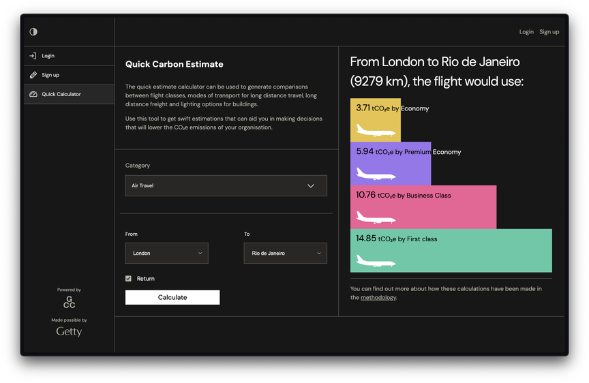Click the 3.71 tCO₂e Economy label

(392, 108)
